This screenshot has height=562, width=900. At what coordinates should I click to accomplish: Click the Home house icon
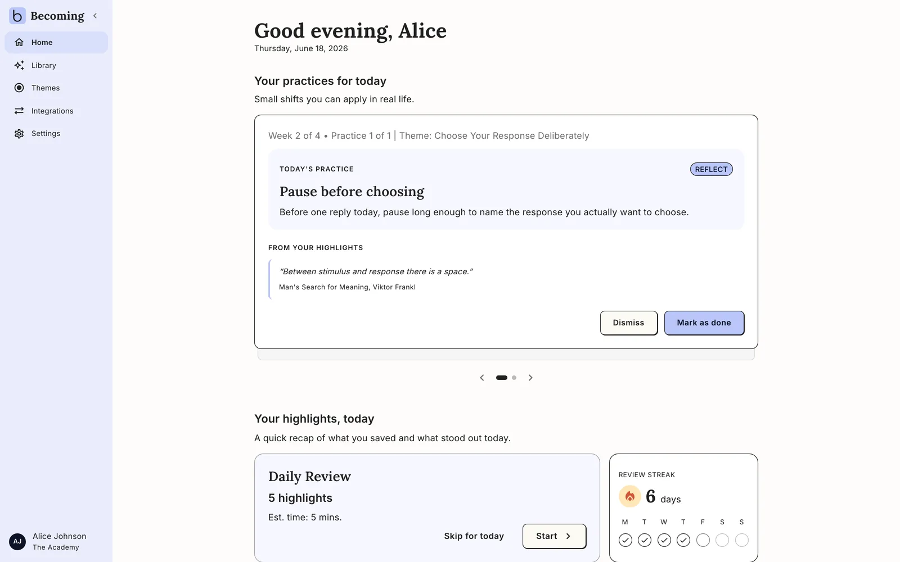pos(19,42)
